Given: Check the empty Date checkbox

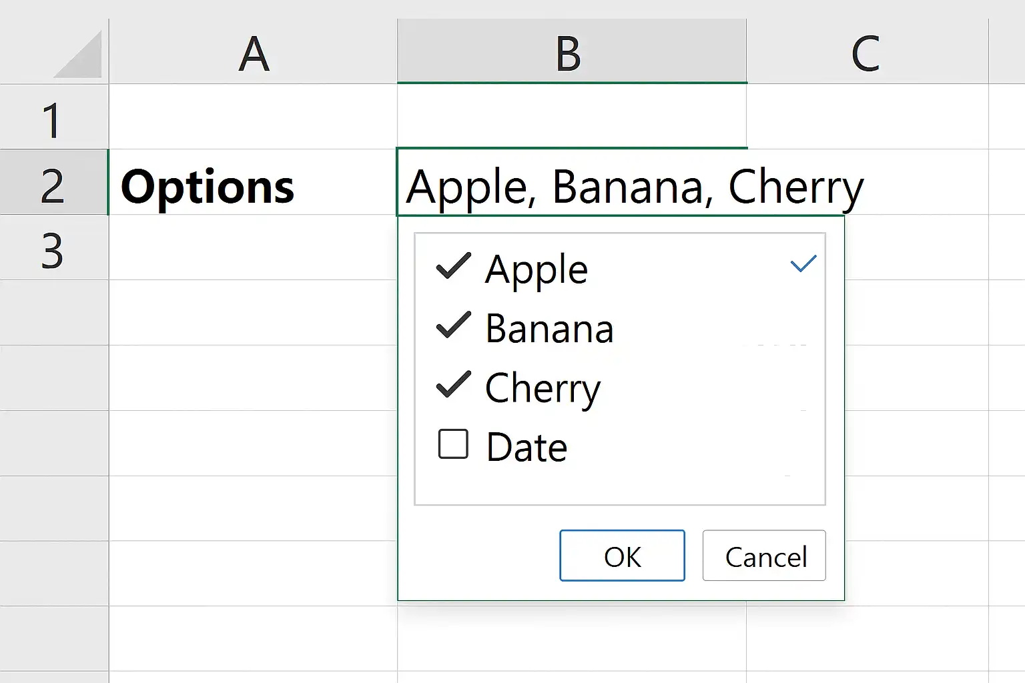Looking at the screenshot, I should coord(453,444).
